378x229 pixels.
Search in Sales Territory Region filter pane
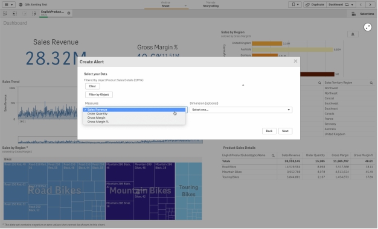[371, 83]
